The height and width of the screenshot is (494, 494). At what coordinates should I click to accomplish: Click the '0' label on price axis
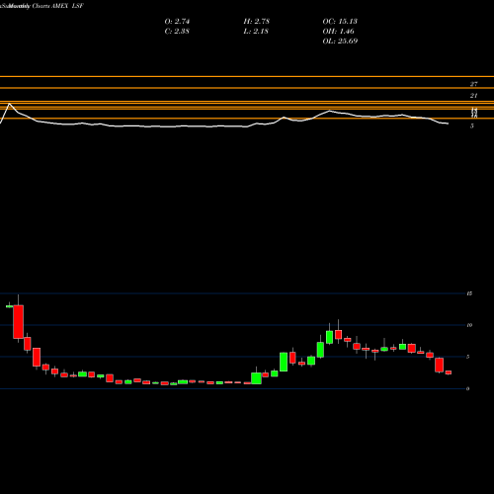tap(468, 388)
